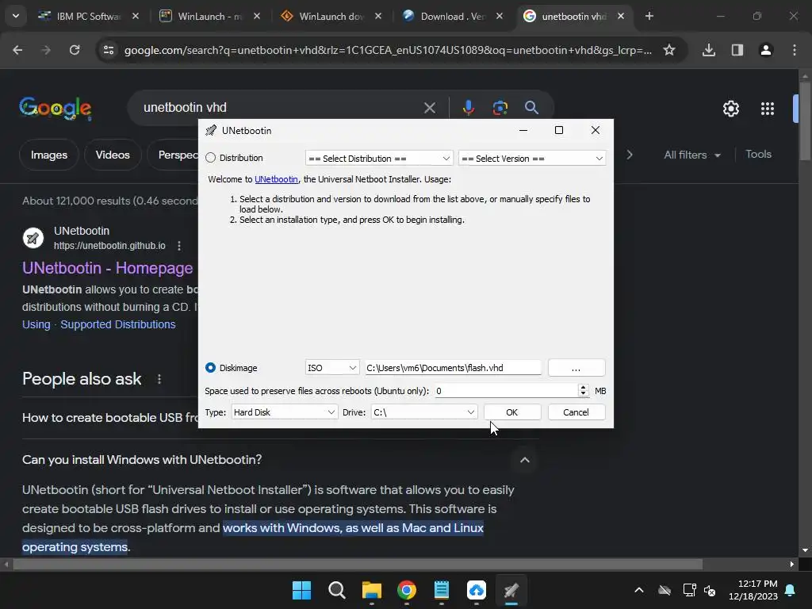
Task: Click the Google search magnifier icon
Action: tap(531, 108)
